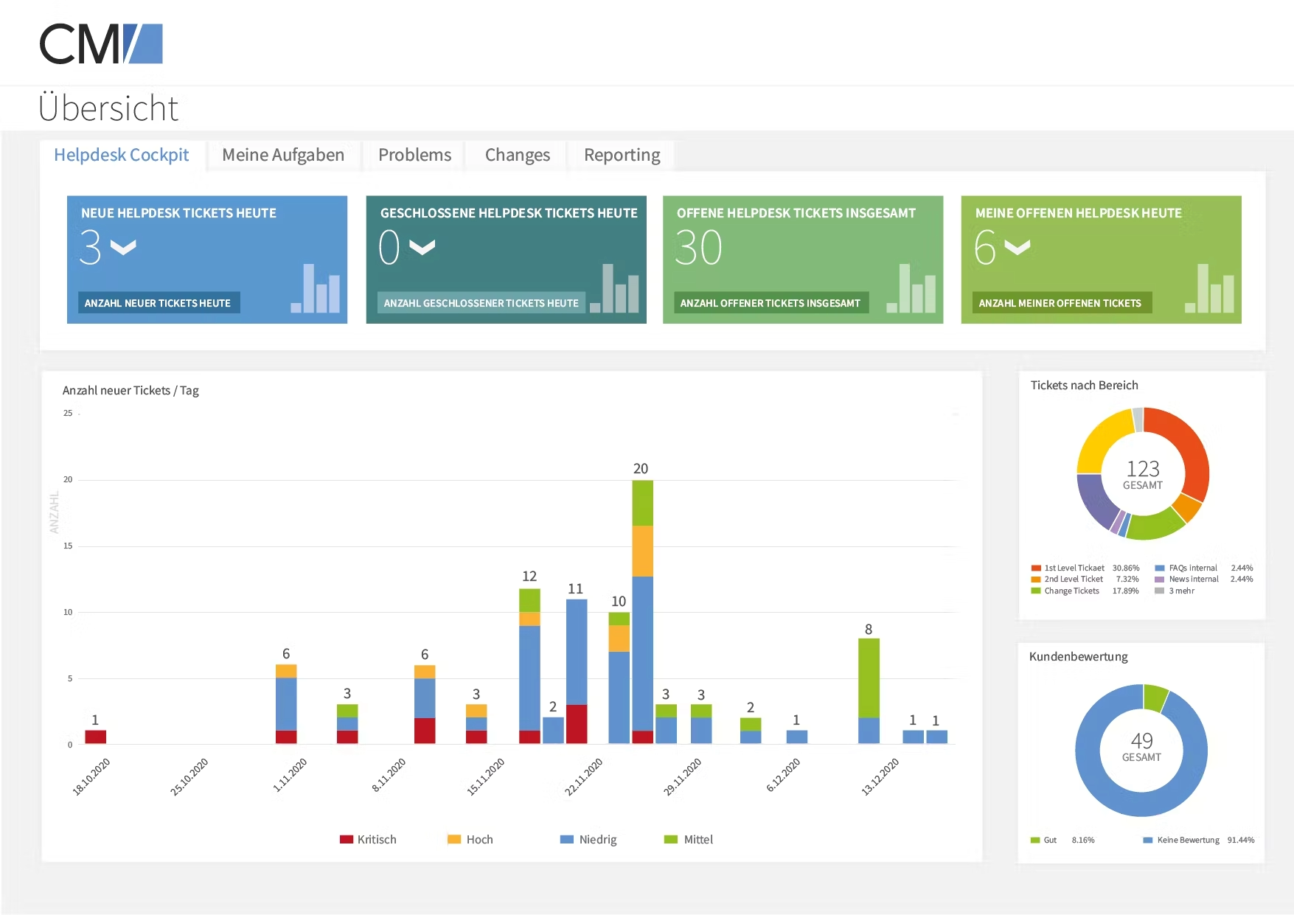1294x915 pixels.
Task: Switch to Meine Aufgaben tab
Action: tap(283, 155)
